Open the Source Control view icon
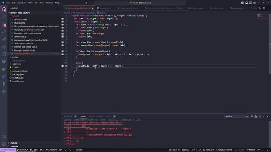The width and height of the screenshot is (271, 152). tap(4, 24)
